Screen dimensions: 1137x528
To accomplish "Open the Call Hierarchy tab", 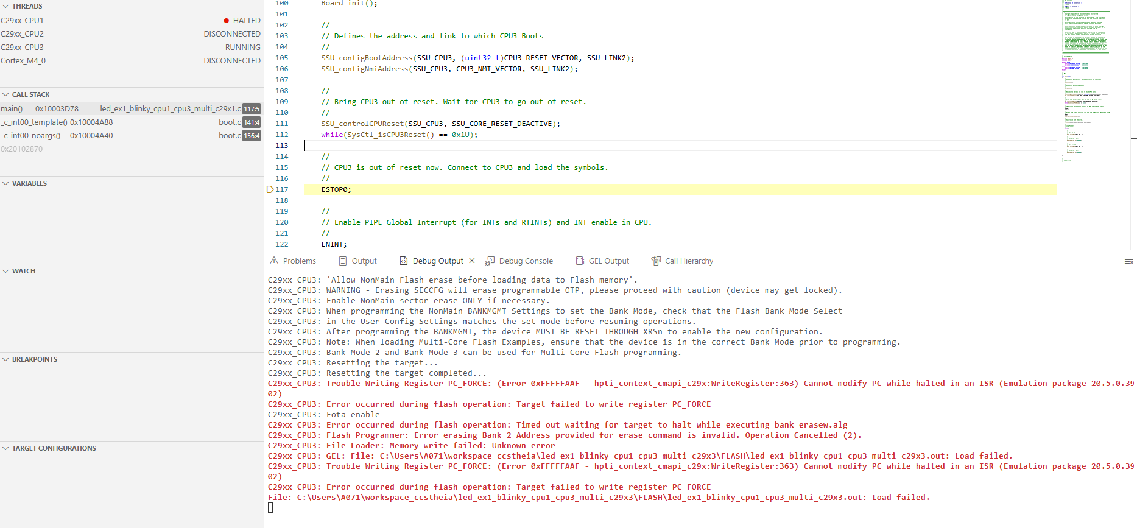I will click(683, 261).
